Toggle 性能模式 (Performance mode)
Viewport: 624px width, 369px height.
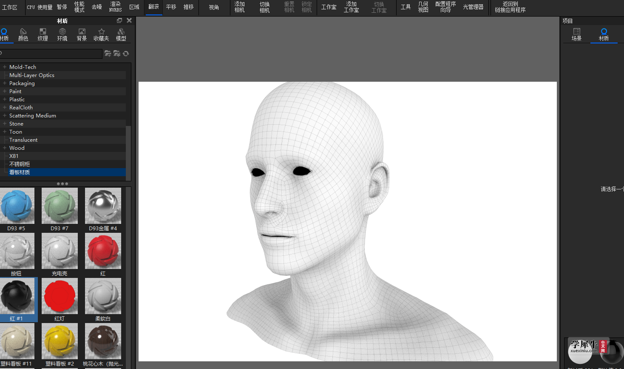tap(79, 7)
